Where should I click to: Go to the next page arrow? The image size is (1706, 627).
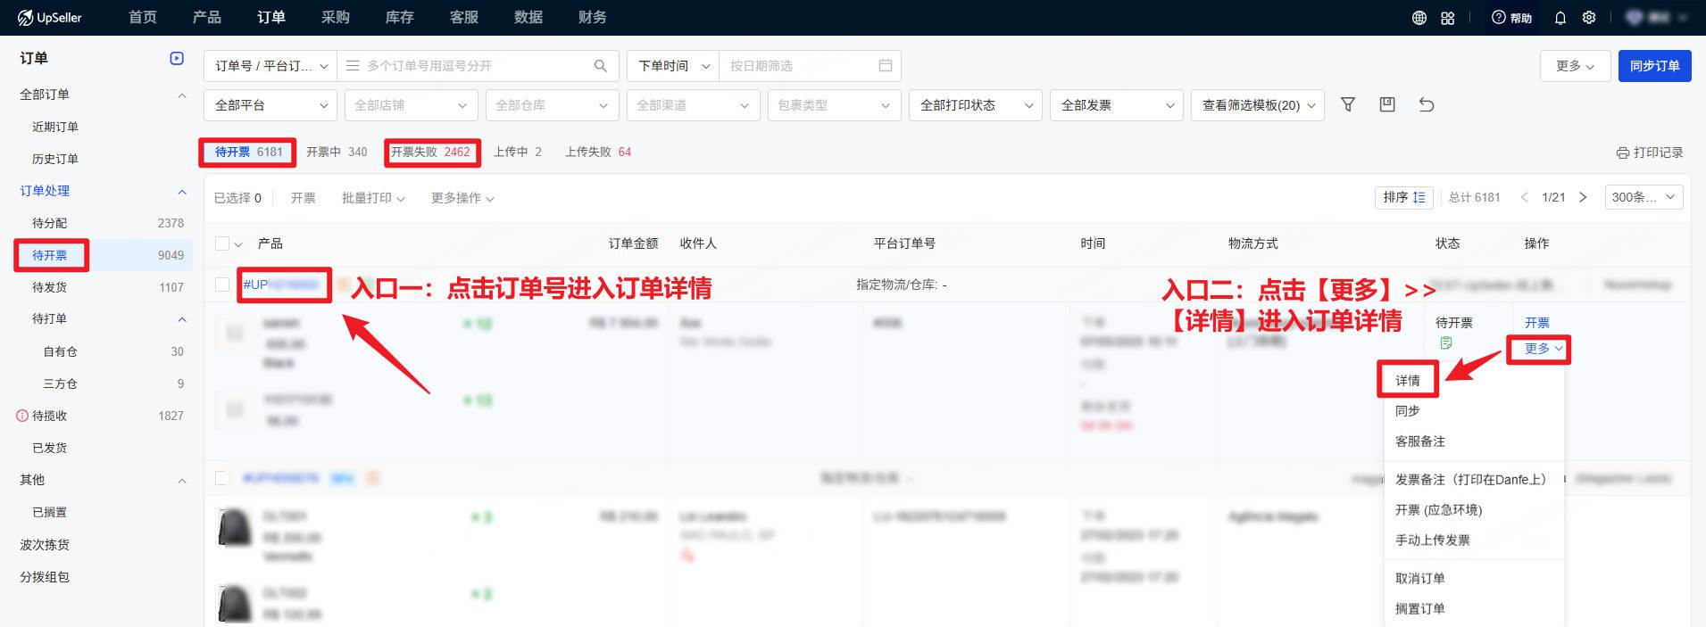(1583, 197)
